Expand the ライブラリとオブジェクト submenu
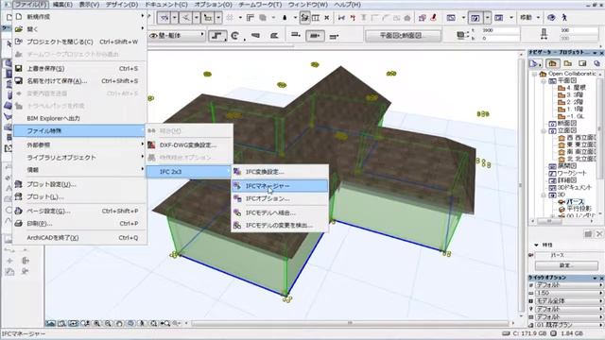Viewport: 605px width, 340px height. tap(79, 158)
